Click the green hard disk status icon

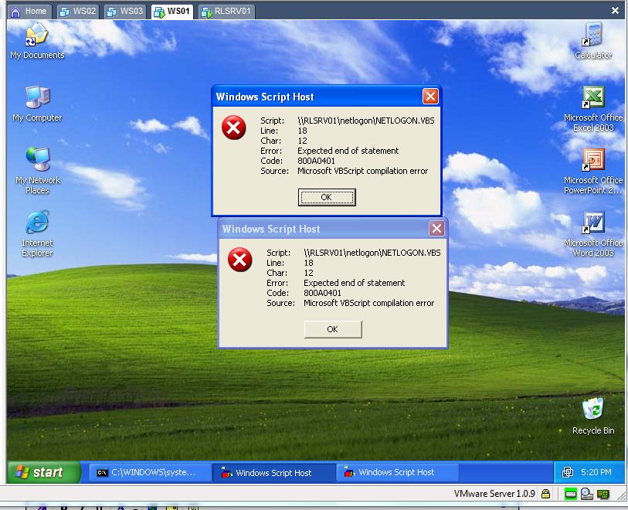tap(571, 494)
